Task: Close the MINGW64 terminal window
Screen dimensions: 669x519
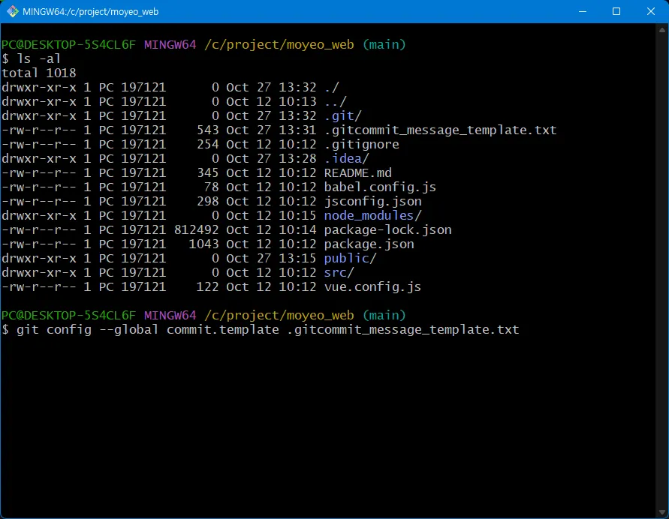Action: [651, 12]
